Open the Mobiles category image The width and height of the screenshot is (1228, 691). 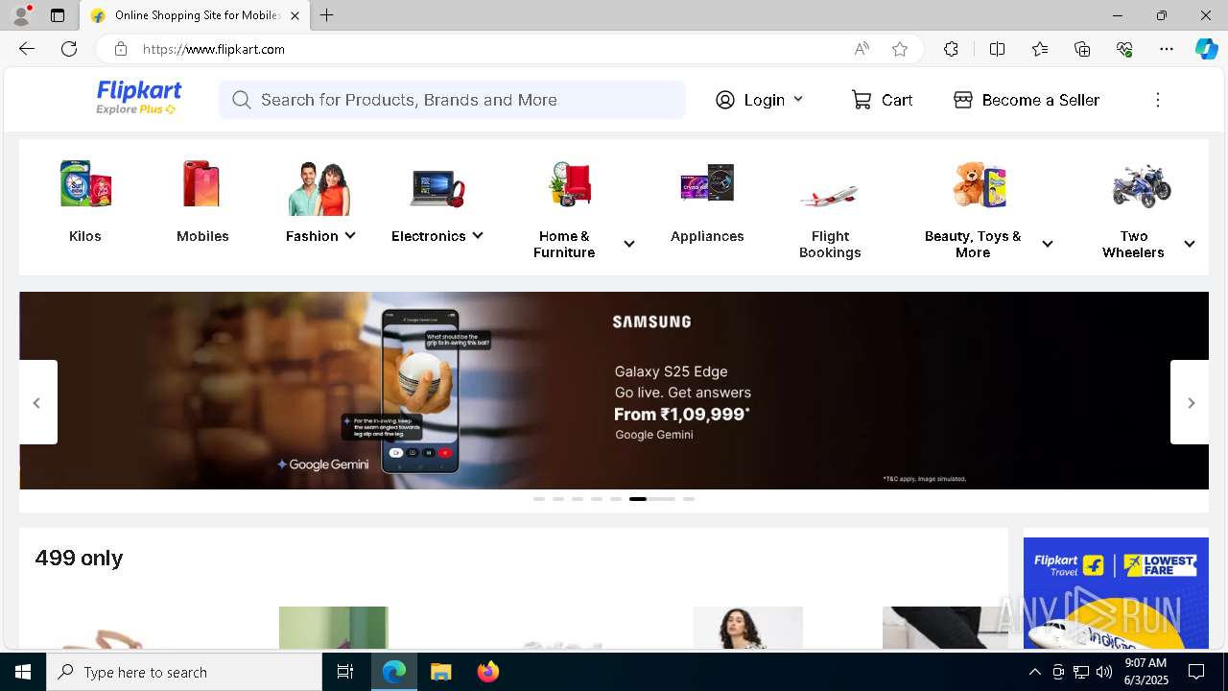coord(202,184)
